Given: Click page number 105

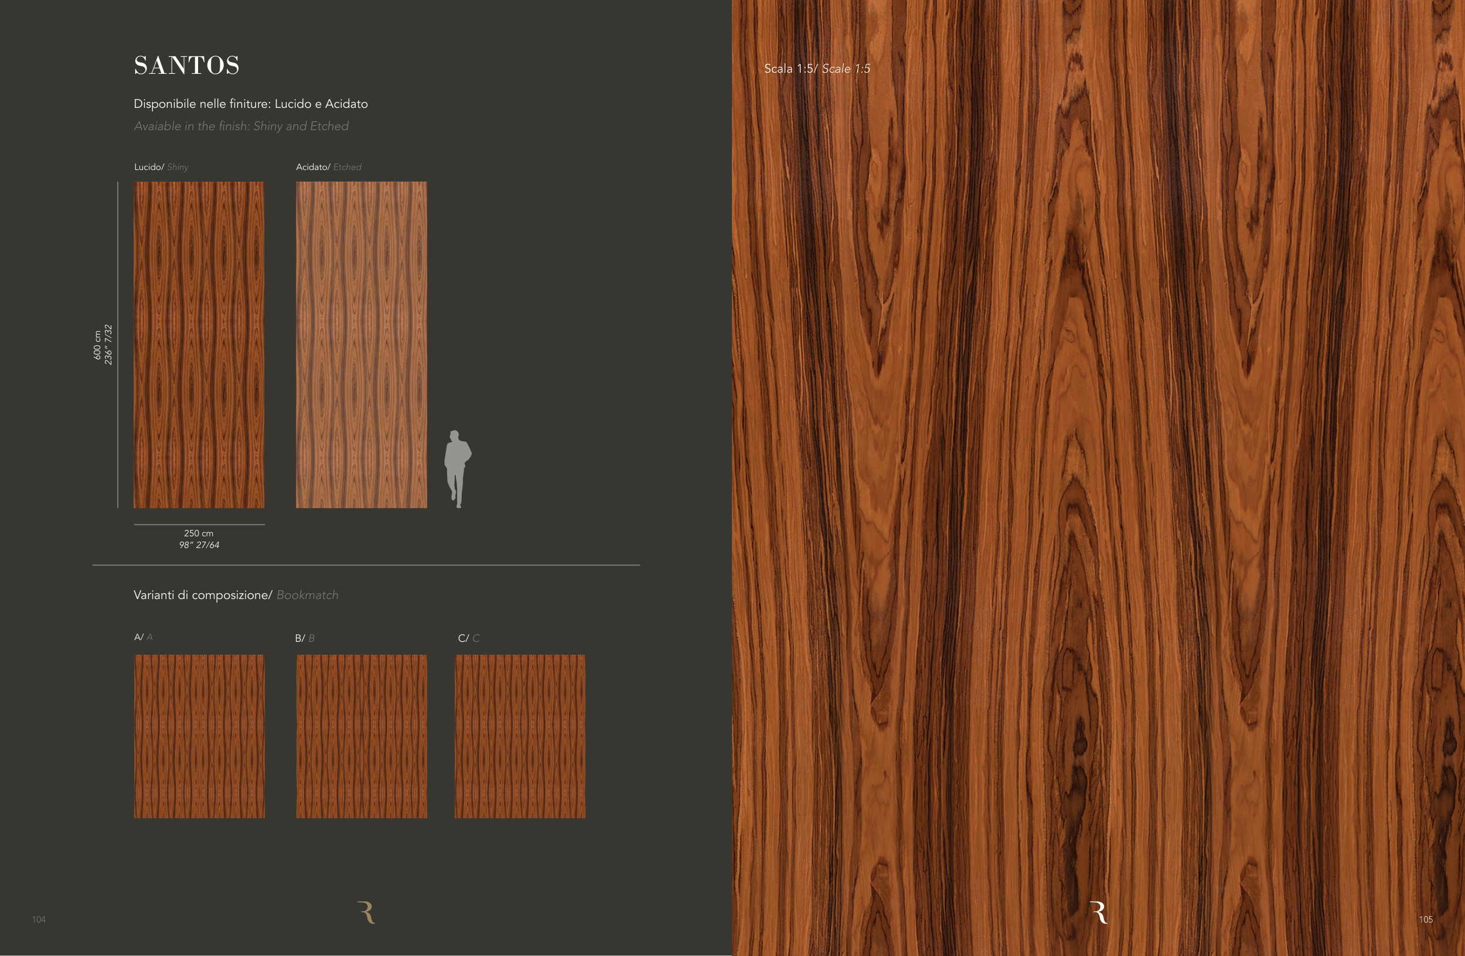Looking at the screenshot, I should [x=1426, y=919].
